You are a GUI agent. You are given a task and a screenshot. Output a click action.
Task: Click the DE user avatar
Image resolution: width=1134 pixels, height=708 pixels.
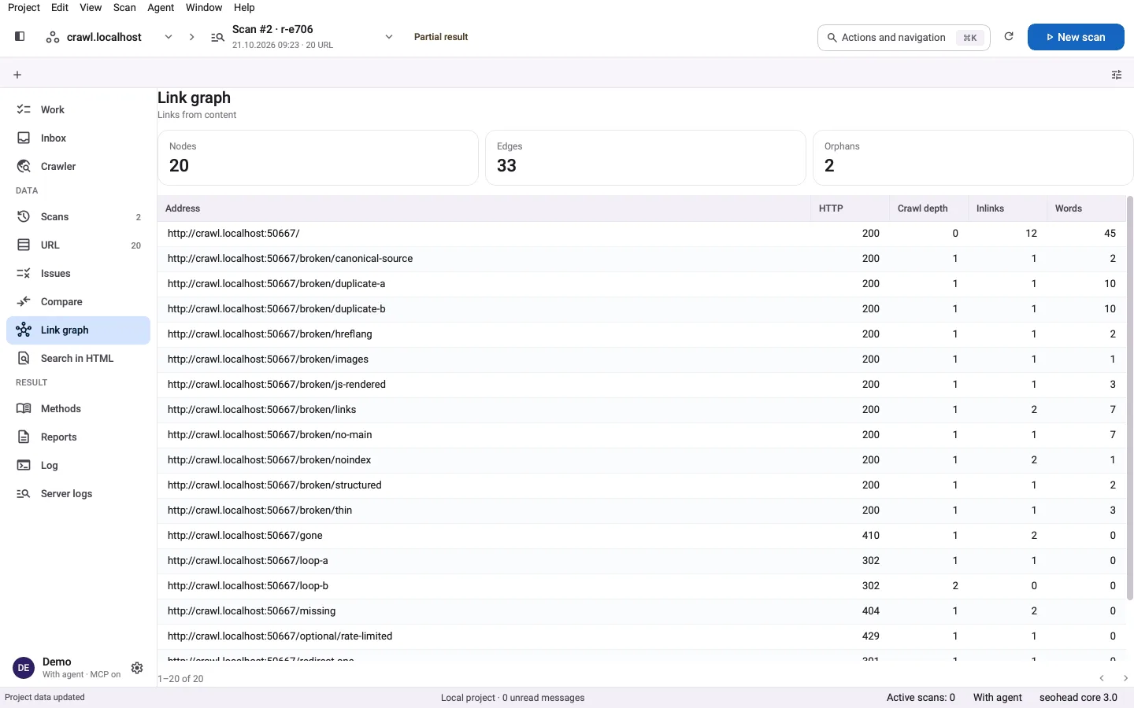[x=24, y=668]
